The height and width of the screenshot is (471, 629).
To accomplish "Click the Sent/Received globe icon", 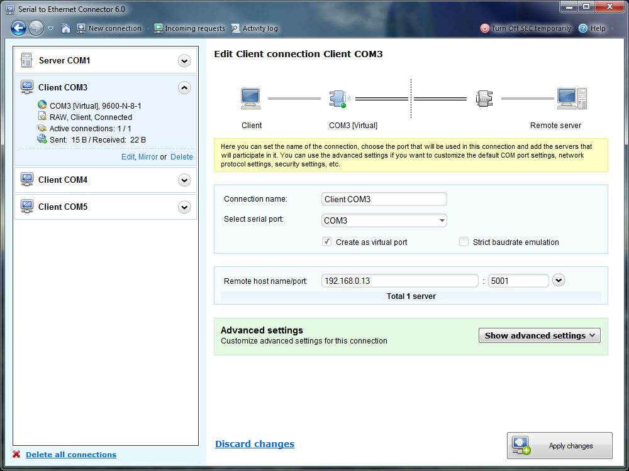I will [x=42, y=139].
